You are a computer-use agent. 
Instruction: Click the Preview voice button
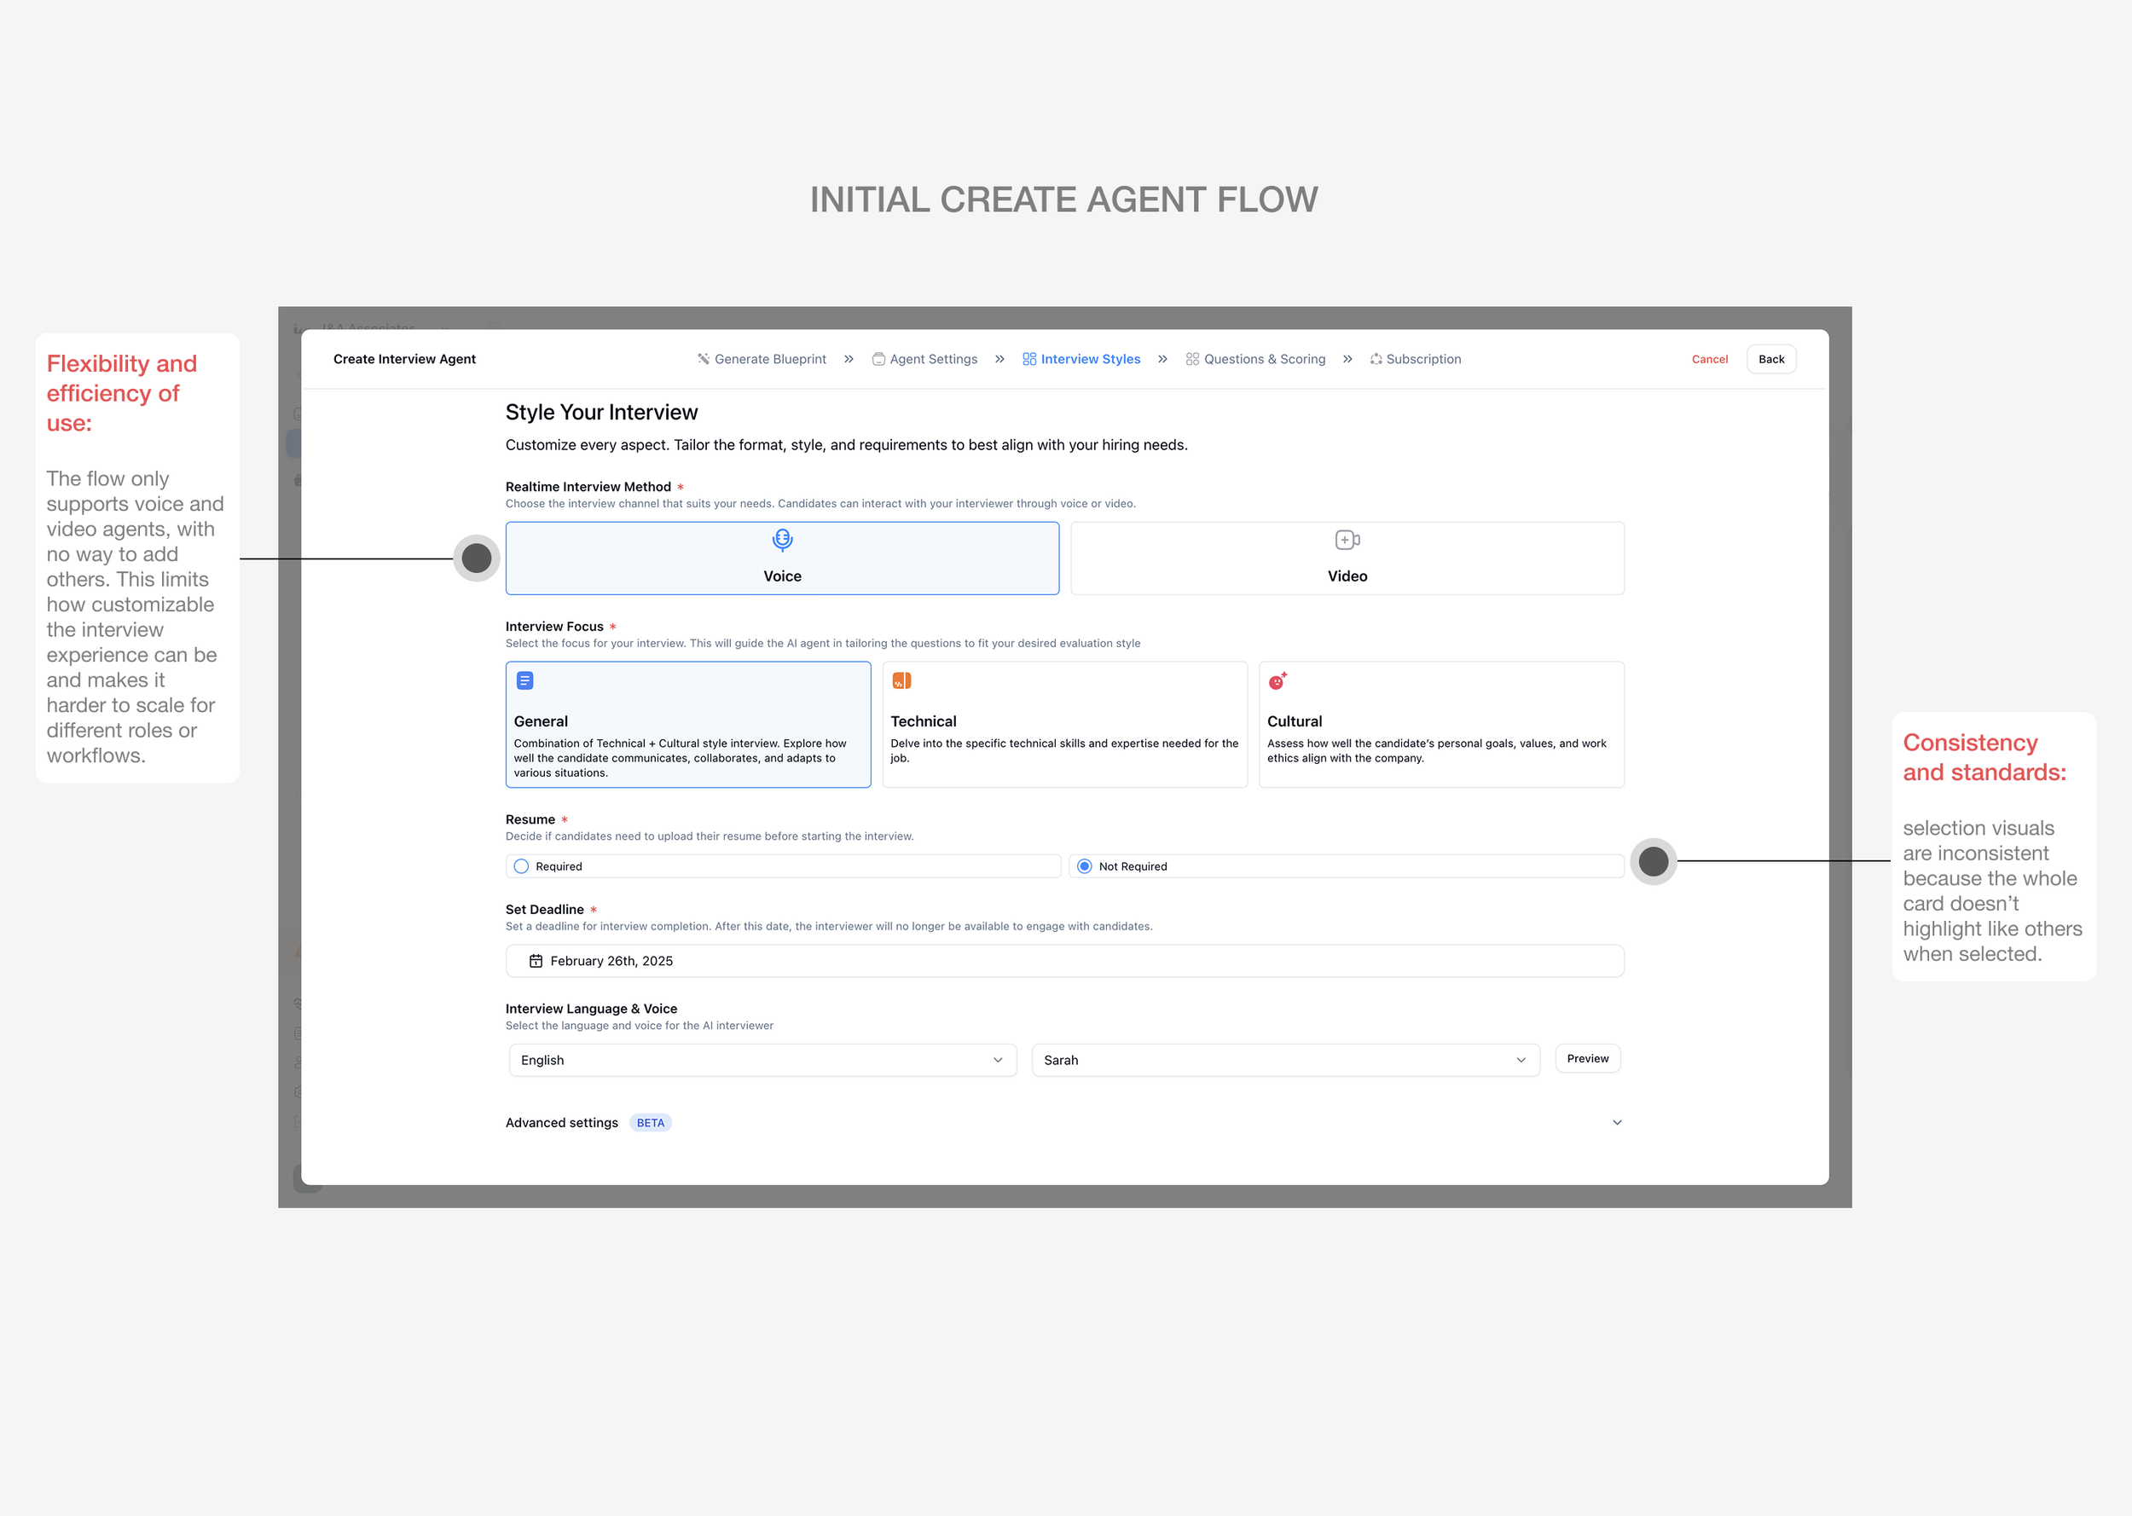[x=1587, y=1059]
